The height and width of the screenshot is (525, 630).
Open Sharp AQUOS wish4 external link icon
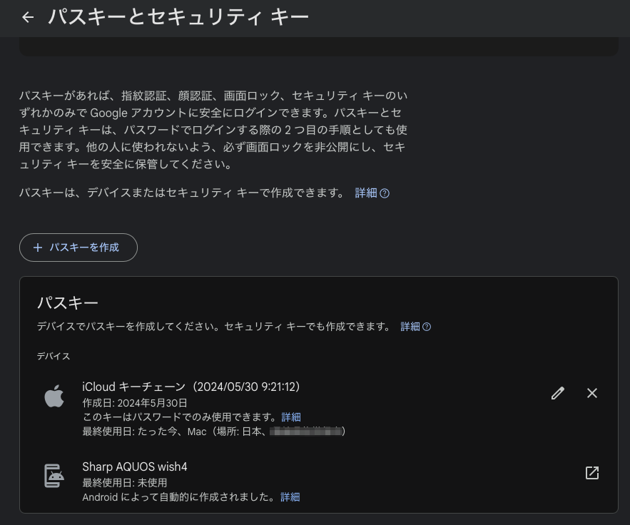click(x=592, y=473)
